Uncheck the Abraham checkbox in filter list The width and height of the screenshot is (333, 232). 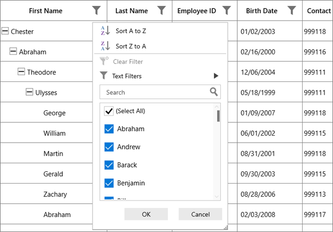coord(109,129)
